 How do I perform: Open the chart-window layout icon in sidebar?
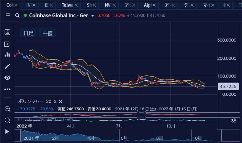[7, 44]
